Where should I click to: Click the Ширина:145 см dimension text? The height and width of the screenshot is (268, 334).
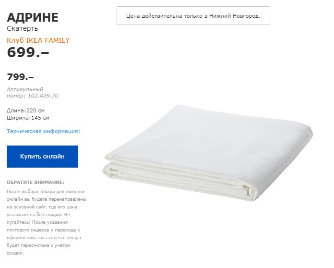[28, 118]
